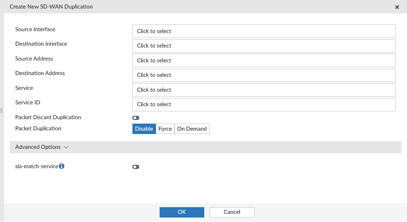Click the left edge drag handle
This screenshot has width=407, height=222.
(x=1, y=111)
